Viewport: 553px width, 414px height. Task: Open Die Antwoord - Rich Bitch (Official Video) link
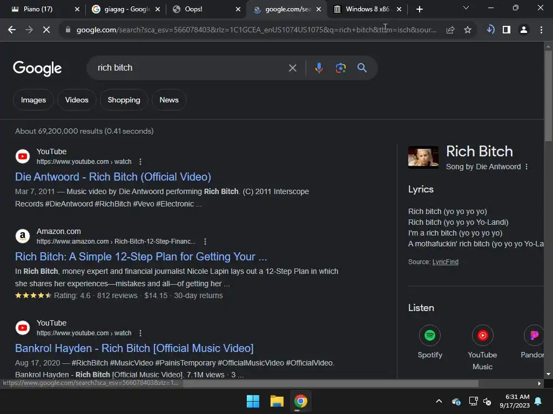click(113, 177)
